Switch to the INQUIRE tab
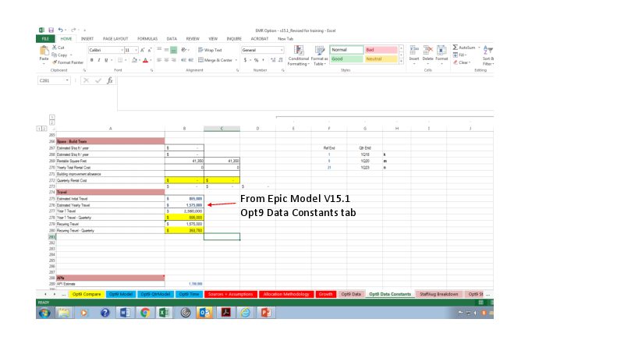 [x=234, y=38]
